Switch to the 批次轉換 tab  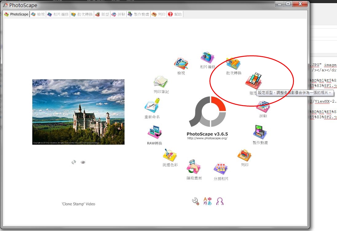82,14
